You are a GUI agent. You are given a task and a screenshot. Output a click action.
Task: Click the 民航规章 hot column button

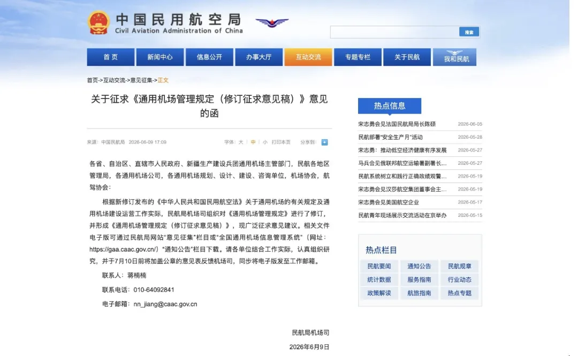[459, 266]
